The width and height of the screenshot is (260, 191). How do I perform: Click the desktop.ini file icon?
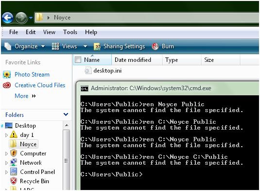(x=88, y=71)
